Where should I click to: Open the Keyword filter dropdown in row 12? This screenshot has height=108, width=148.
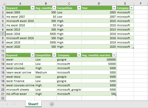32,55
